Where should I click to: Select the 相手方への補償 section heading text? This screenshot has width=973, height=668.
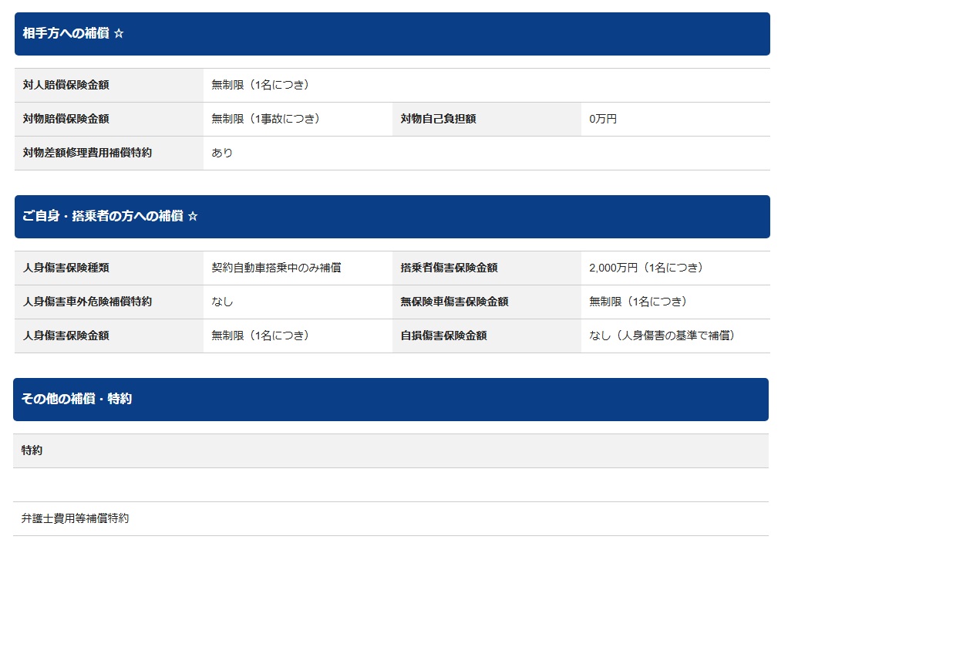pos(66,34)
